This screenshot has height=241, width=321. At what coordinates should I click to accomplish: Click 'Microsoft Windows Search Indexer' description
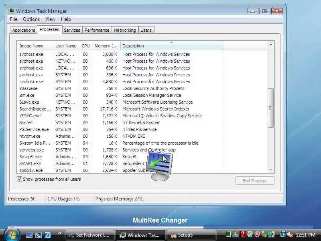(156, 109)
